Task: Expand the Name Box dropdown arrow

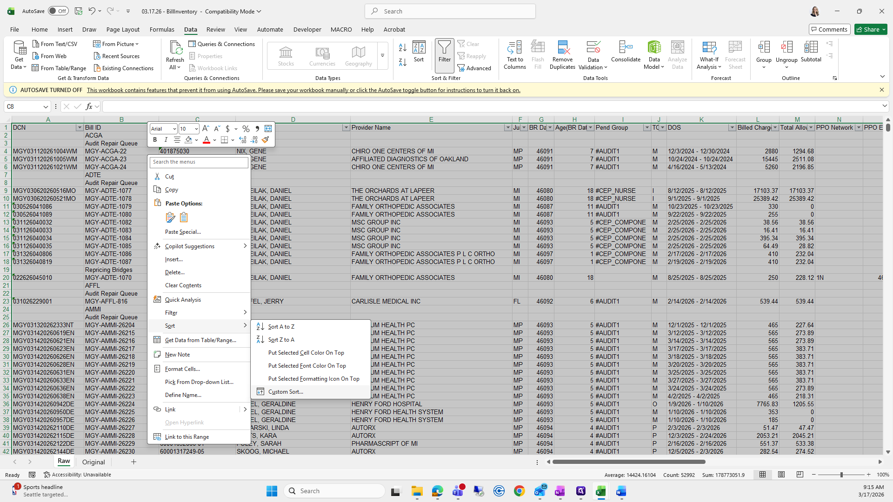Action: point(46,107)
